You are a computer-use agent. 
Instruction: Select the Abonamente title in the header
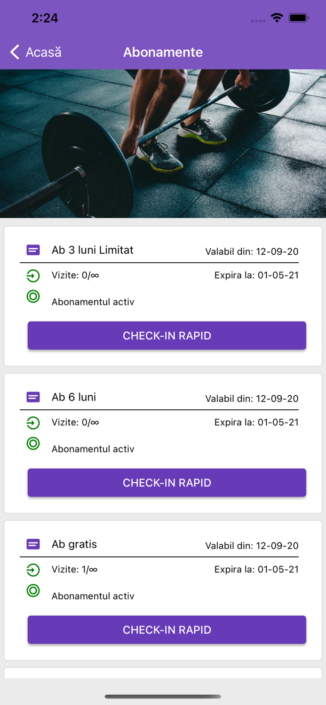click(163, 52)
